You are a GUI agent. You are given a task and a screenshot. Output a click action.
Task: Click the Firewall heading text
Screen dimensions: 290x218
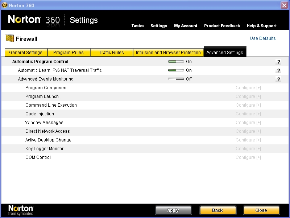(x=26, y=39)
